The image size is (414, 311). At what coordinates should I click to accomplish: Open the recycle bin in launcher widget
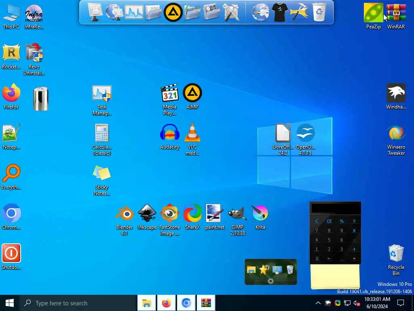coord(290,269)
